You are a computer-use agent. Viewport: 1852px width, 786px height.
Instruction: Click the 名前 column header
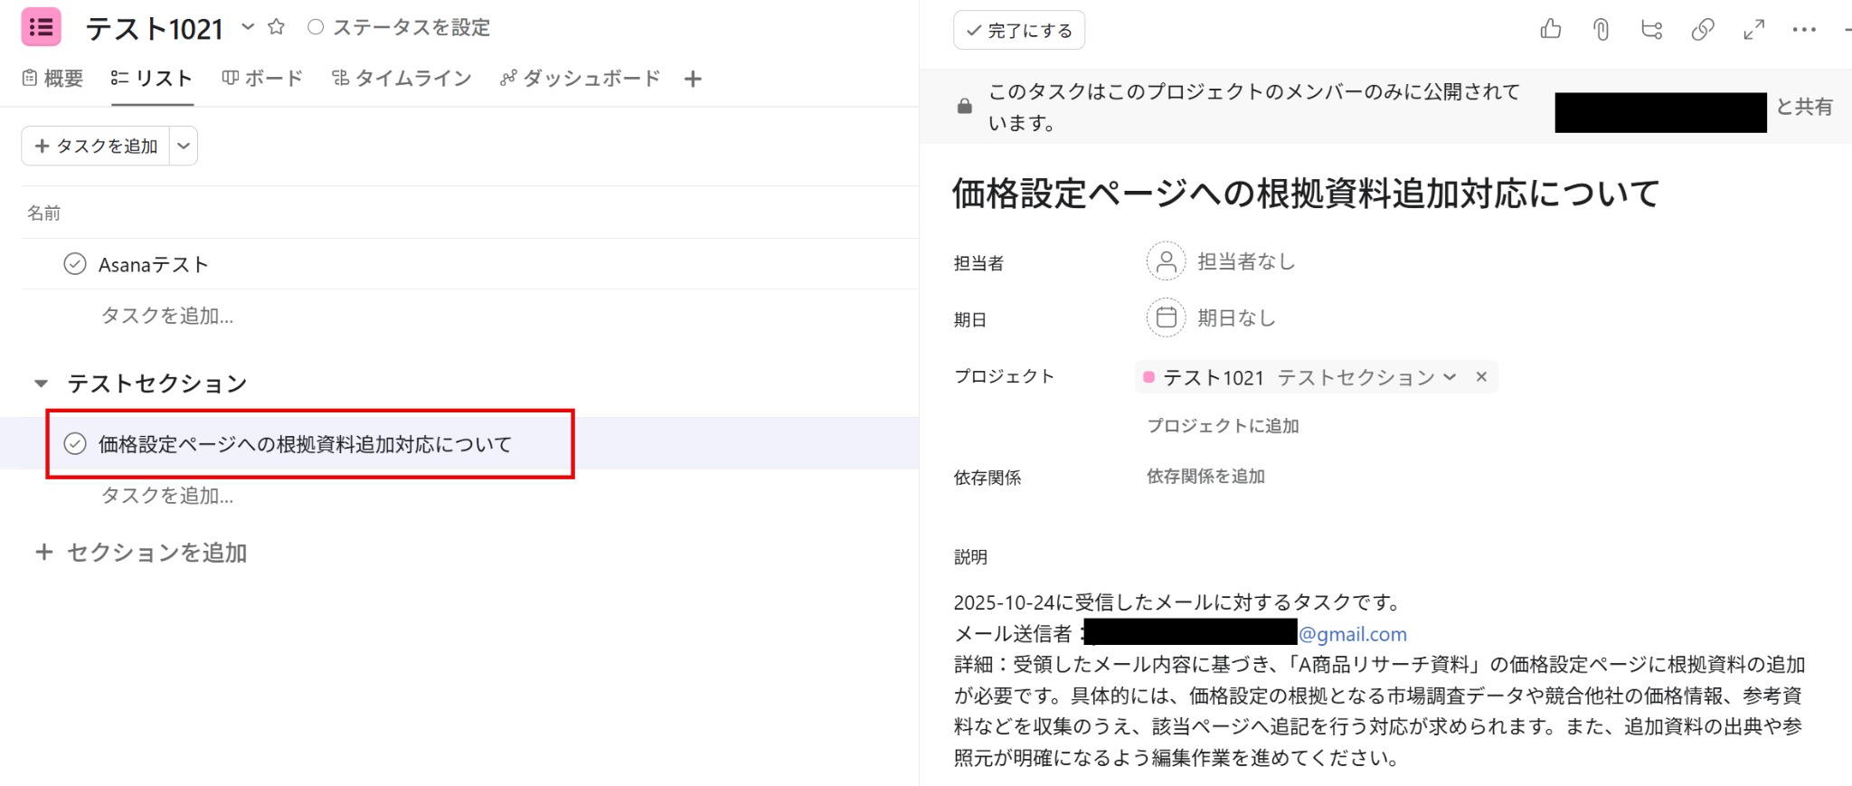tap(43, 213)
